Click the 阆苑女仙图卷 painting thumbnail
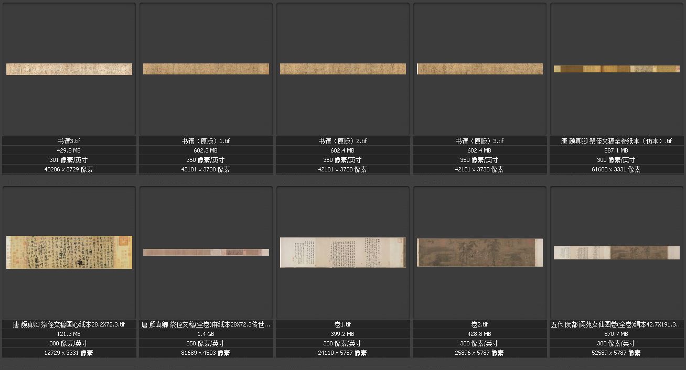The image size is (686, 370). pyautogui.click(x=617, y=253)
